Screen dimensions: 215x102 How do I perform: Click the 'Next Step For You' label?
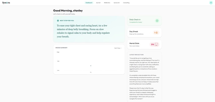click(67, 21)
